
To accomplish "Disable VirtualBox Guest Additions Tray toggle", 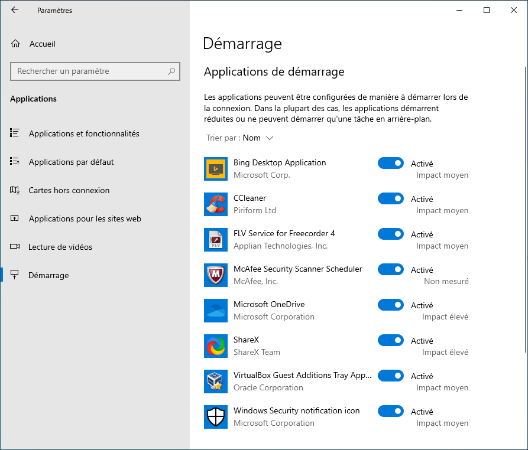I will pos(391,376).
